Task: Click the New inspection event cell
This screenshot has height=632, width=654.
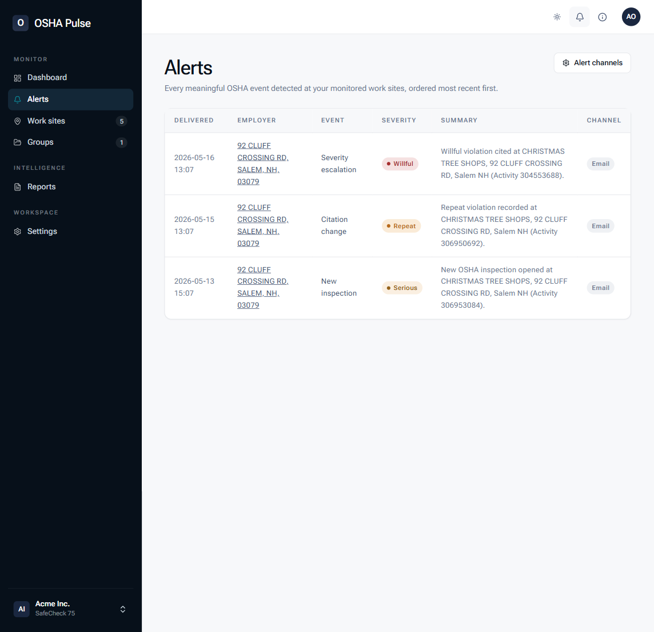Action: [338, 287]
